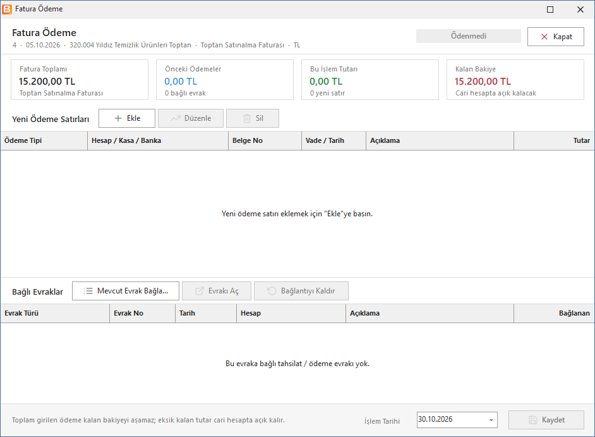595x437 pixels.
Task: Close the window with the title bar X
Action: 580,9
